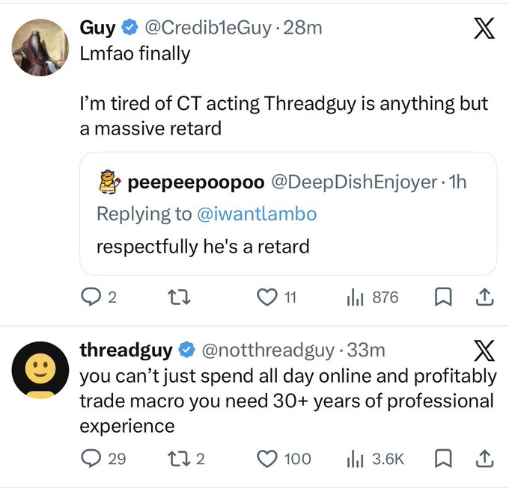View analytics for threadguy's tweet
This screenshot has width=509, height=488.
[354, 457]
